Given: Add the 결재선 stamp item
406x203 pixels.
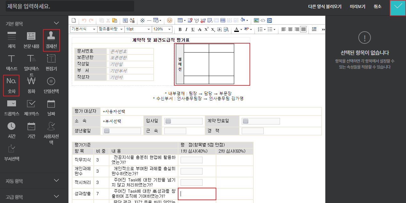Looking at the screenshot, I should (51, 40).
